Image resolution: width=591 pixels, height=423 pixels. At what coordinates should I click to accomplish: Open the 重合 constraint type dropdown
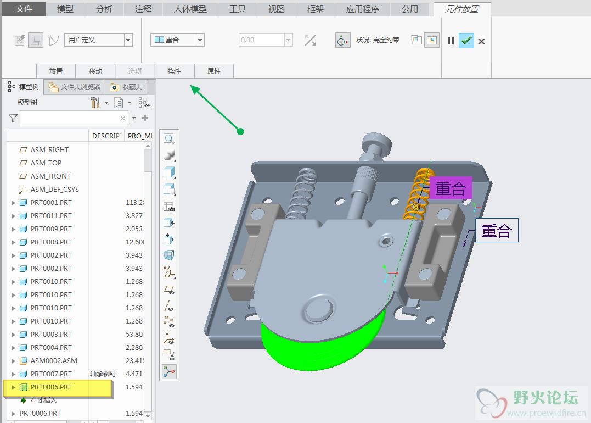[x=200, y=40]
